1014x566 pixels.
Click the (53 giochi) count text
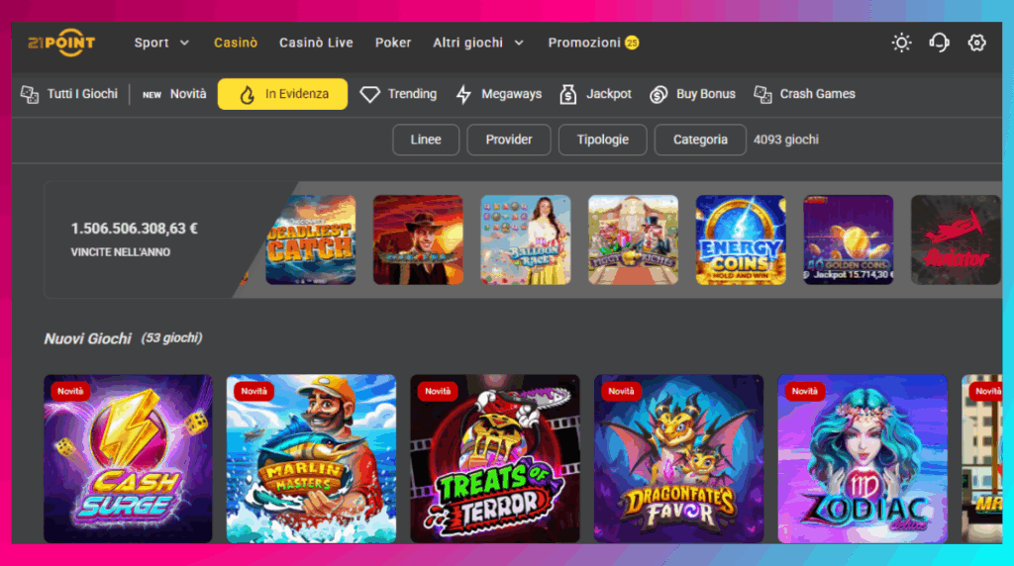click(x=172, y=338)
